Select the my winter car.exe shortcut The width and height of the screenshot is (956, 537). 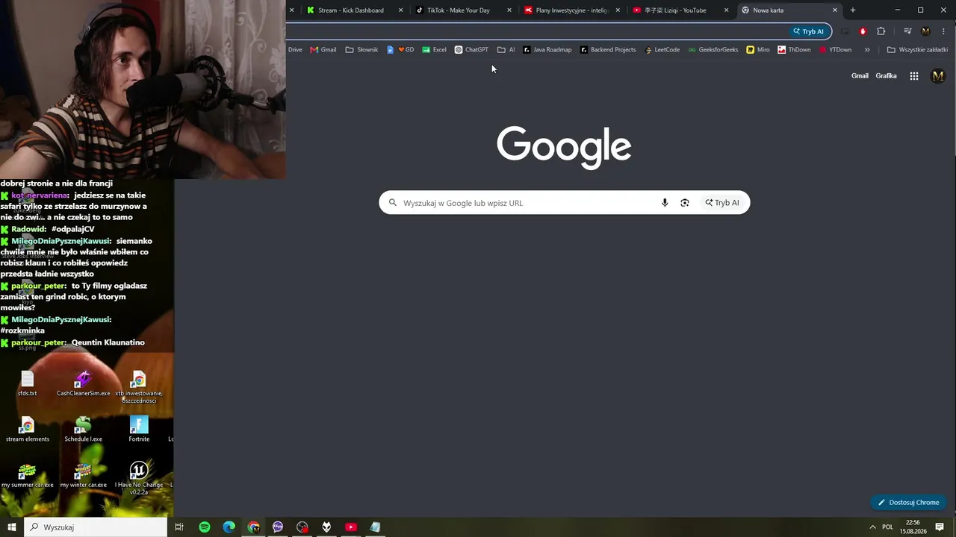[83, 475]
